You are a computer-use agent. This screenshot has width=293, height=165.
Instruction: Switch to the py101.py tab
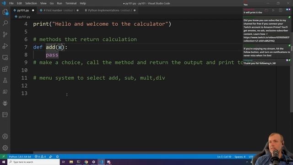[x=23, y=10]
